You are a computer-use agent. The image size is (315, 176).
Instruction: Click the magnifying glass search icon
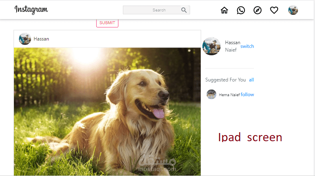[x=184, y=10]
